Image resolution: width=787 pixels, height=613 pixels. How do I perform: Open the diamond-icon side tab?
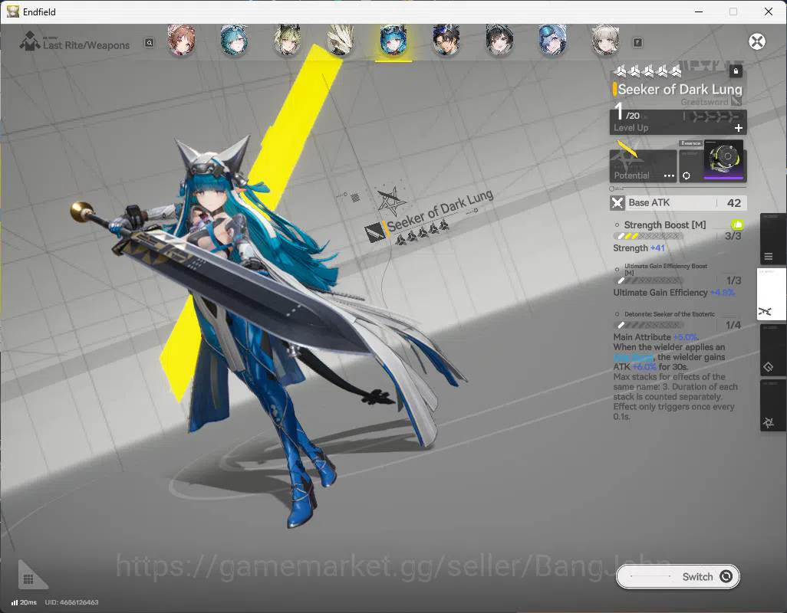click(772, 349)
